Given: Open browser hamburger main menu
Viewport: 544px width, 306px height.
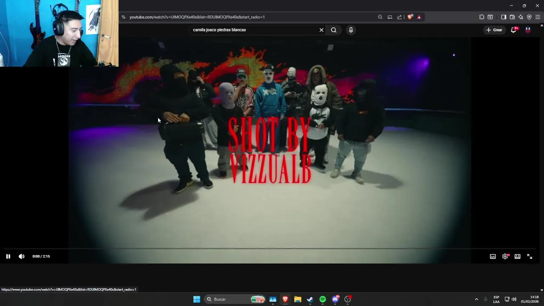Looking at the screenshot, I should pyautogui.click(x=538, y=17).
